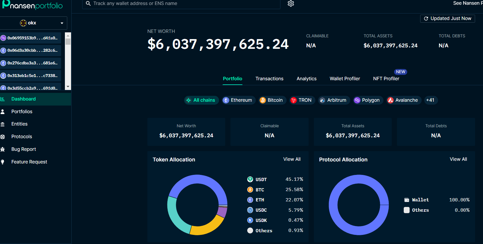This screenshot has width=483, height=244.
Task: Click Updated Just Now refresh button
Action: click(x=447, y=19)
